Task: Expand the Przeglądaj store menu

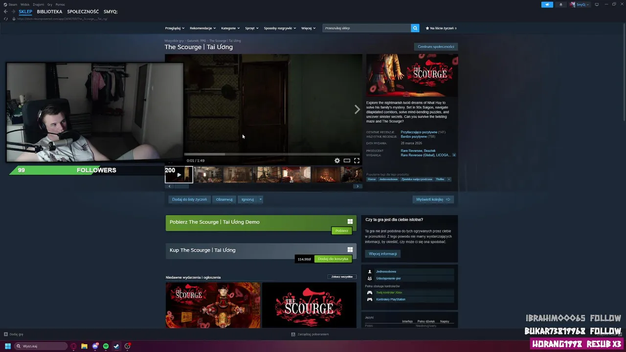Action: coord(174,28)
